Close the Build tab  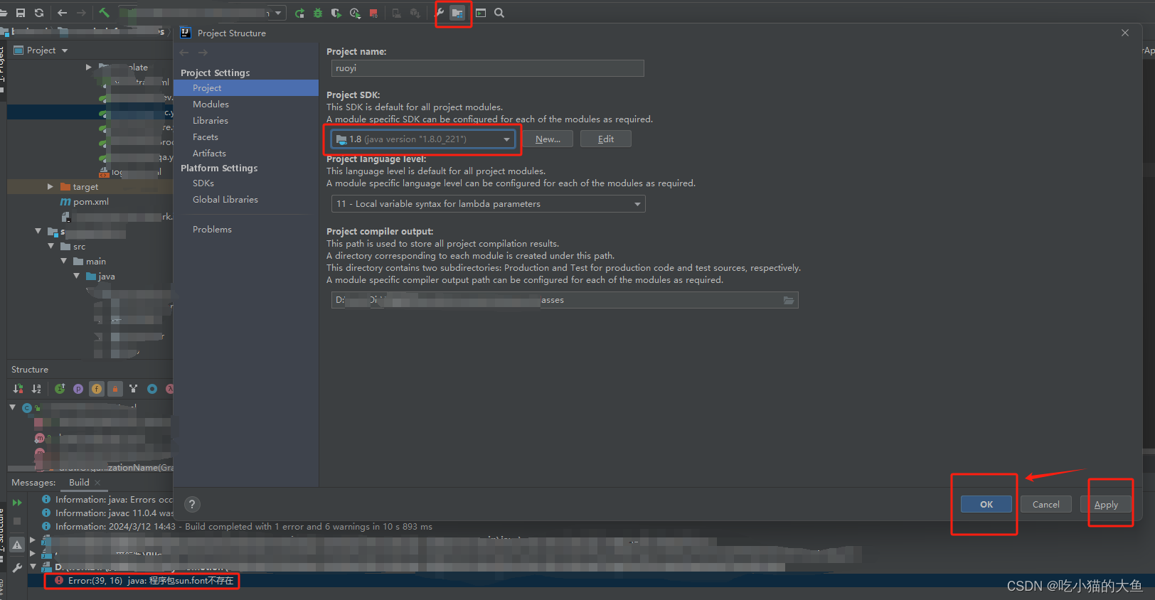pyautogui.click(x=97, y=483)
